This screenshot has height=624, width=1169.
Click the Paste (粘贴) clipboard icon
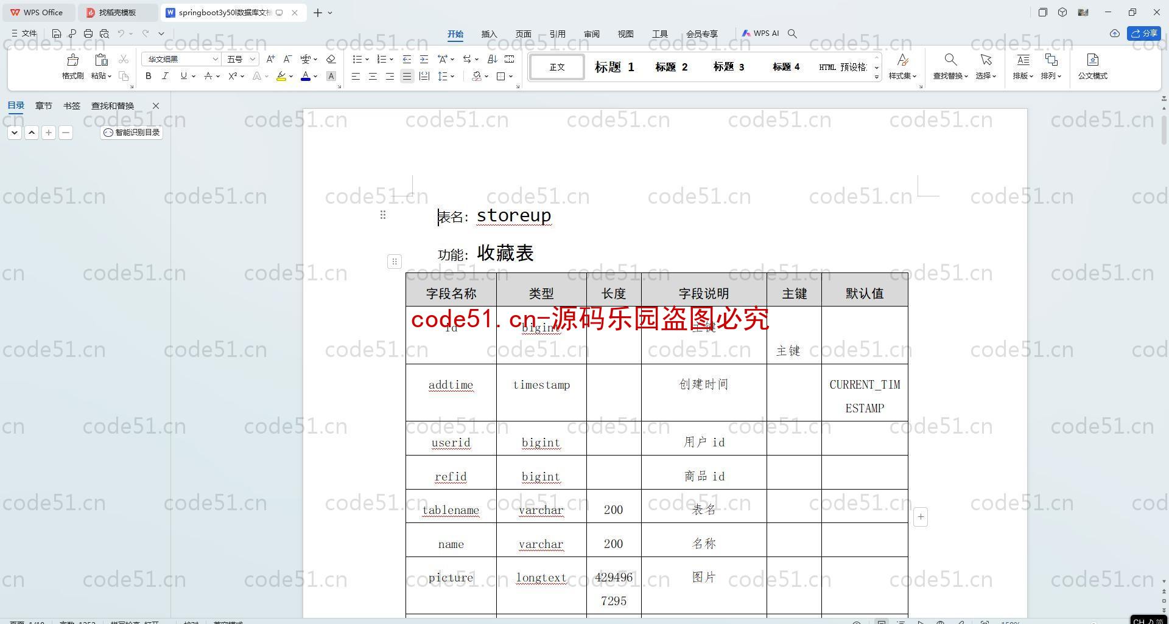pyautogui.click(x=101, y=60)
